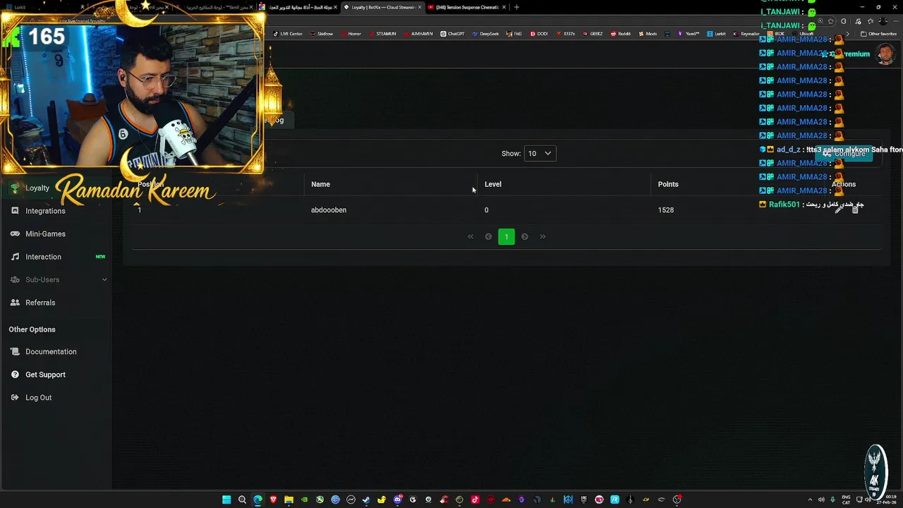Open a new browser tab with plus
This screenshot has height=508, width=903.
[516, 7]
